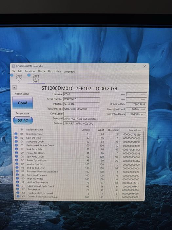This screenshot has height=230, width=172.
Task: Click the Health Status label
Action: (x=22, y=94)
